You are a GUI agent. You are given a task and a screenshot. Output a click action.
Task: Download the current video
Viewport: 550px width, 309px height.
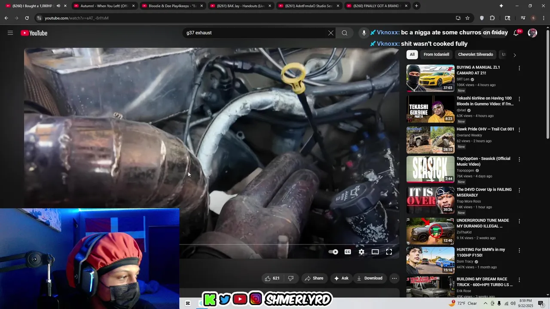point(369,278)
